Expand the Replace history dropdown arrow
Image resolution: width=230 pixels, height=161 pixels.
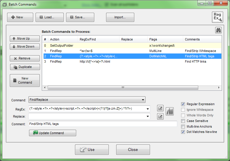pyautogui.click(x=148, y=116)
